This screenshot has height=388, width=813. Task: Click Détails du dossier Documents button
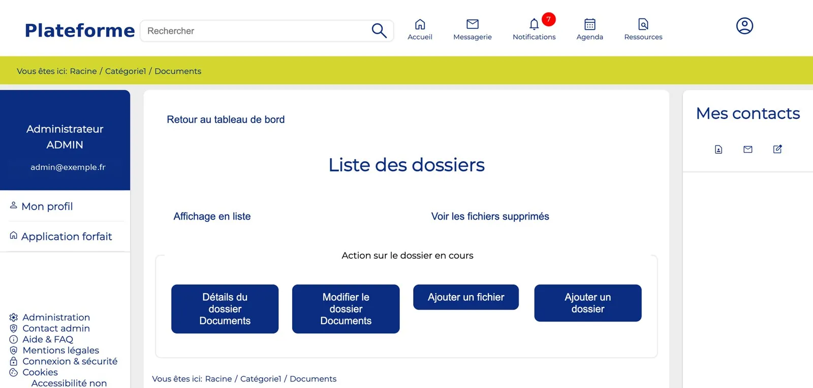tap(225, 309)
